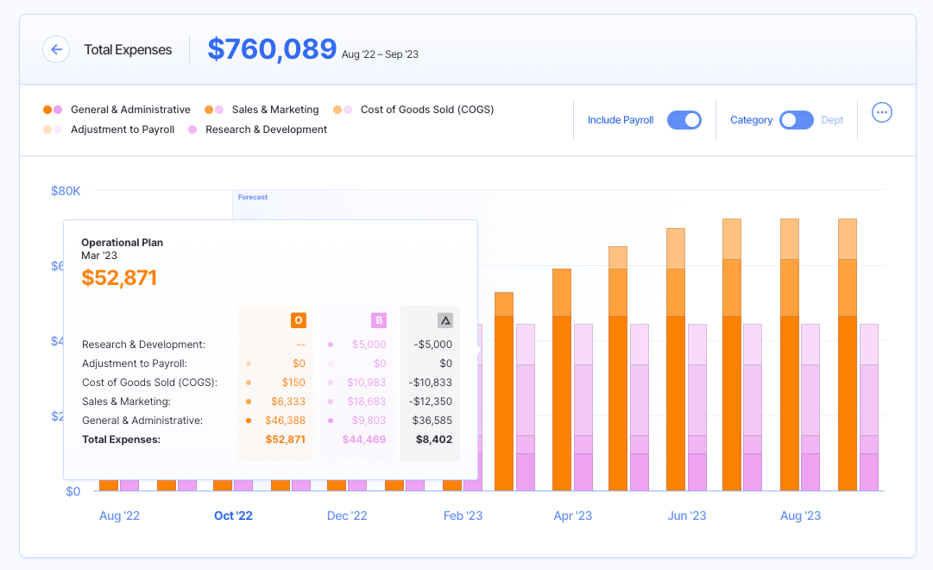Click the General & Administrative legend item
The width and height of the screenshot is (933, 570).
[129, 110]
